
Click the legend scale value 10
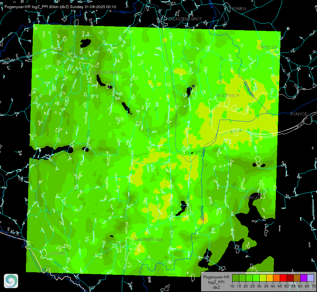click(x=232, y=286)
